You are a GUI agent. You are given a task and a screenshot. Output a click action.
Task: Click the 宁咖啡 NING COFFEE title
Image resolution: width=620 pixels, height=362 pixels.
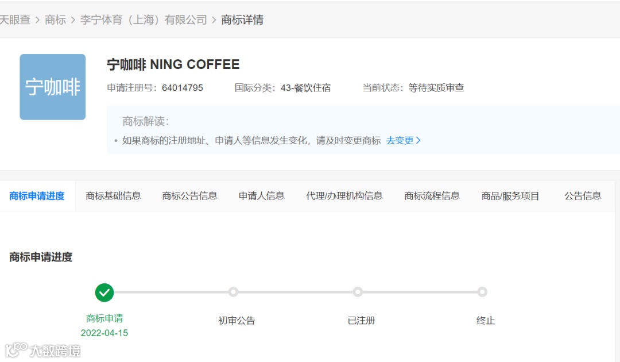pos(173,64)
